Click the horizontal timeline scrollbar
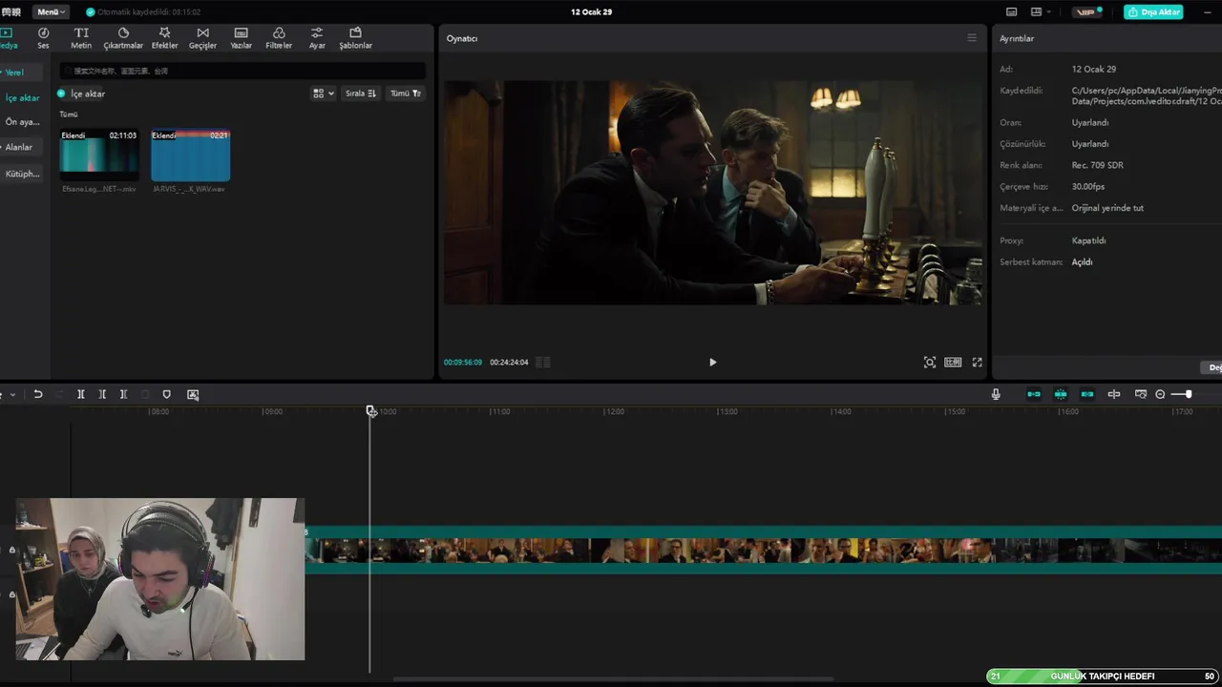Screen dimensions: 1222x687 click(x=613, y=679)
